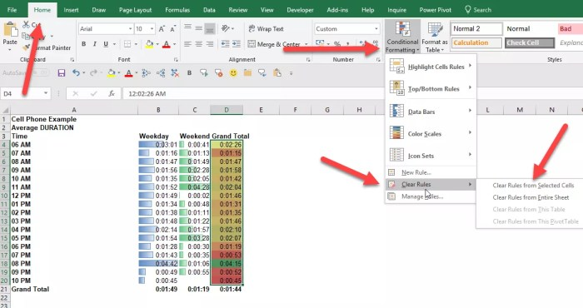Click the yellow fill color bucket
Viewport: 583px width, 308px height.
pos(149,44)
